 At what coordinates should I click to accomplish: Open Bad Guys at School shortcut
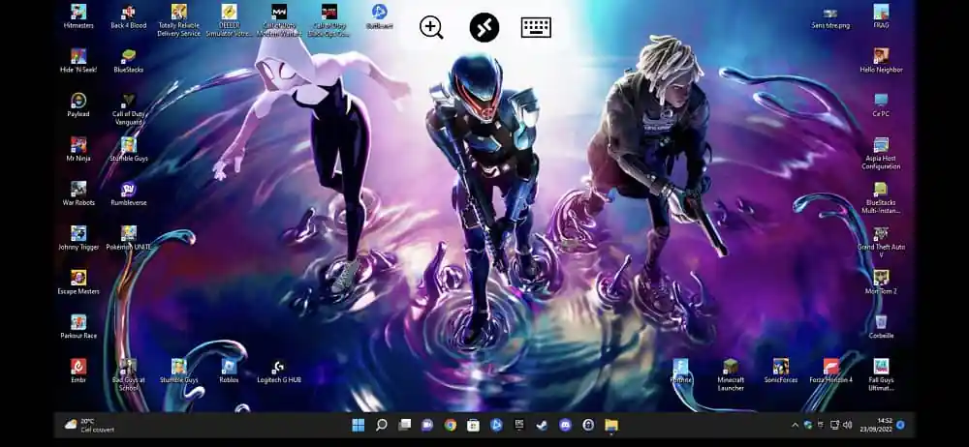(129, 374)
